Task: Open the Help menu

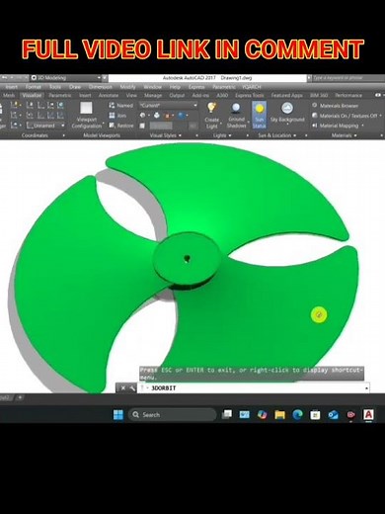Action: point(175,87)
